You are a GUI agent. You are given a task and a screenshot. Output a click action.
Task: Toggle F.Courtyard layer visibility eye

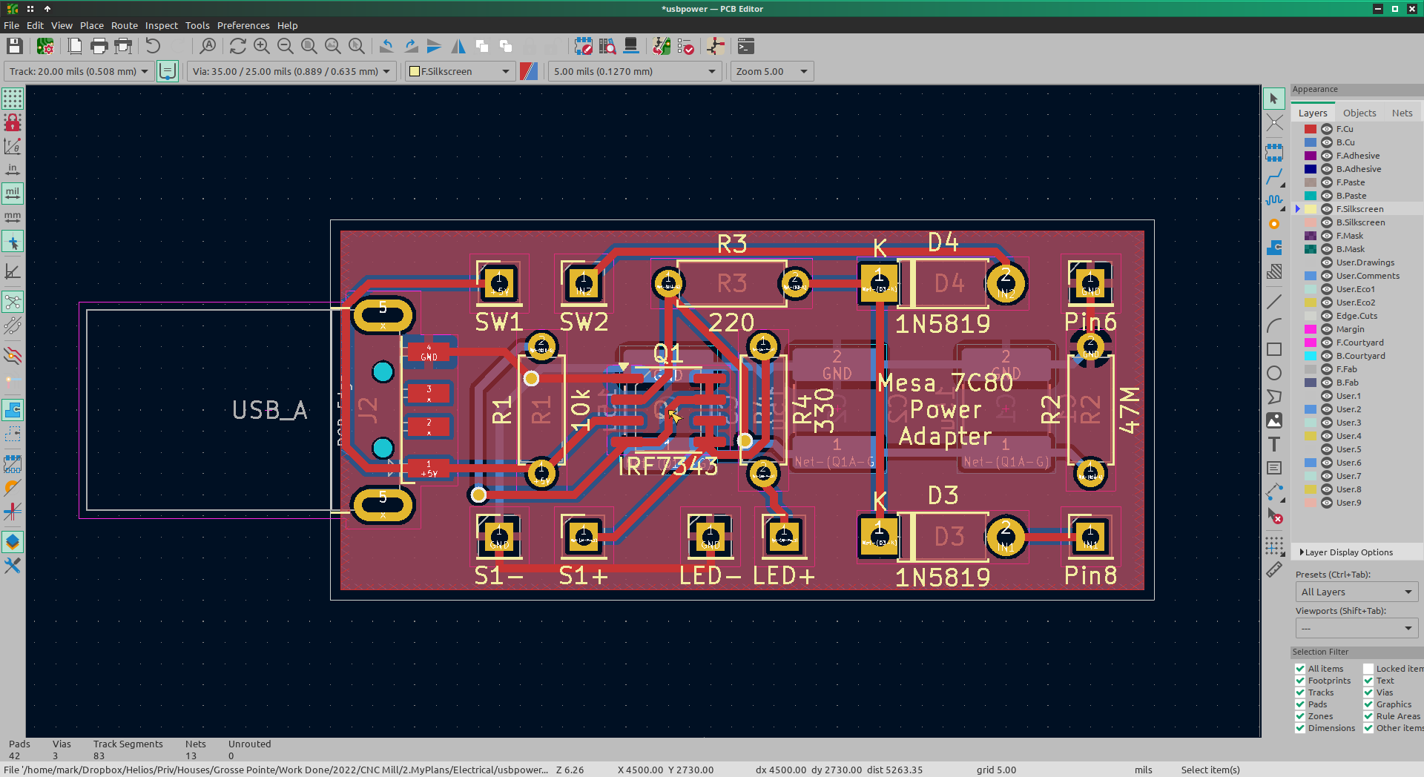click(1327, 343)
